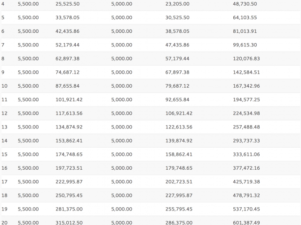Click the 333,611.06 total

tap(246, 154)
